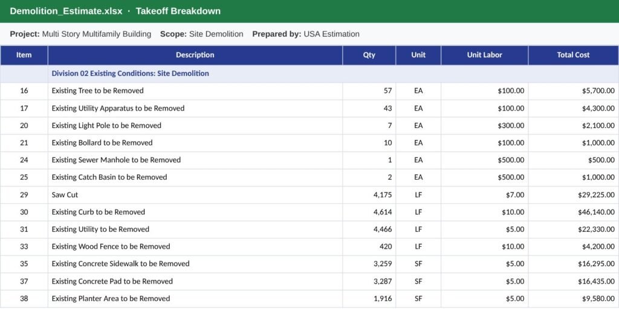Click the Unit Labor column header
Viewport: 619px width, 309px height.
pyautogui.click(x=485, y=55)
